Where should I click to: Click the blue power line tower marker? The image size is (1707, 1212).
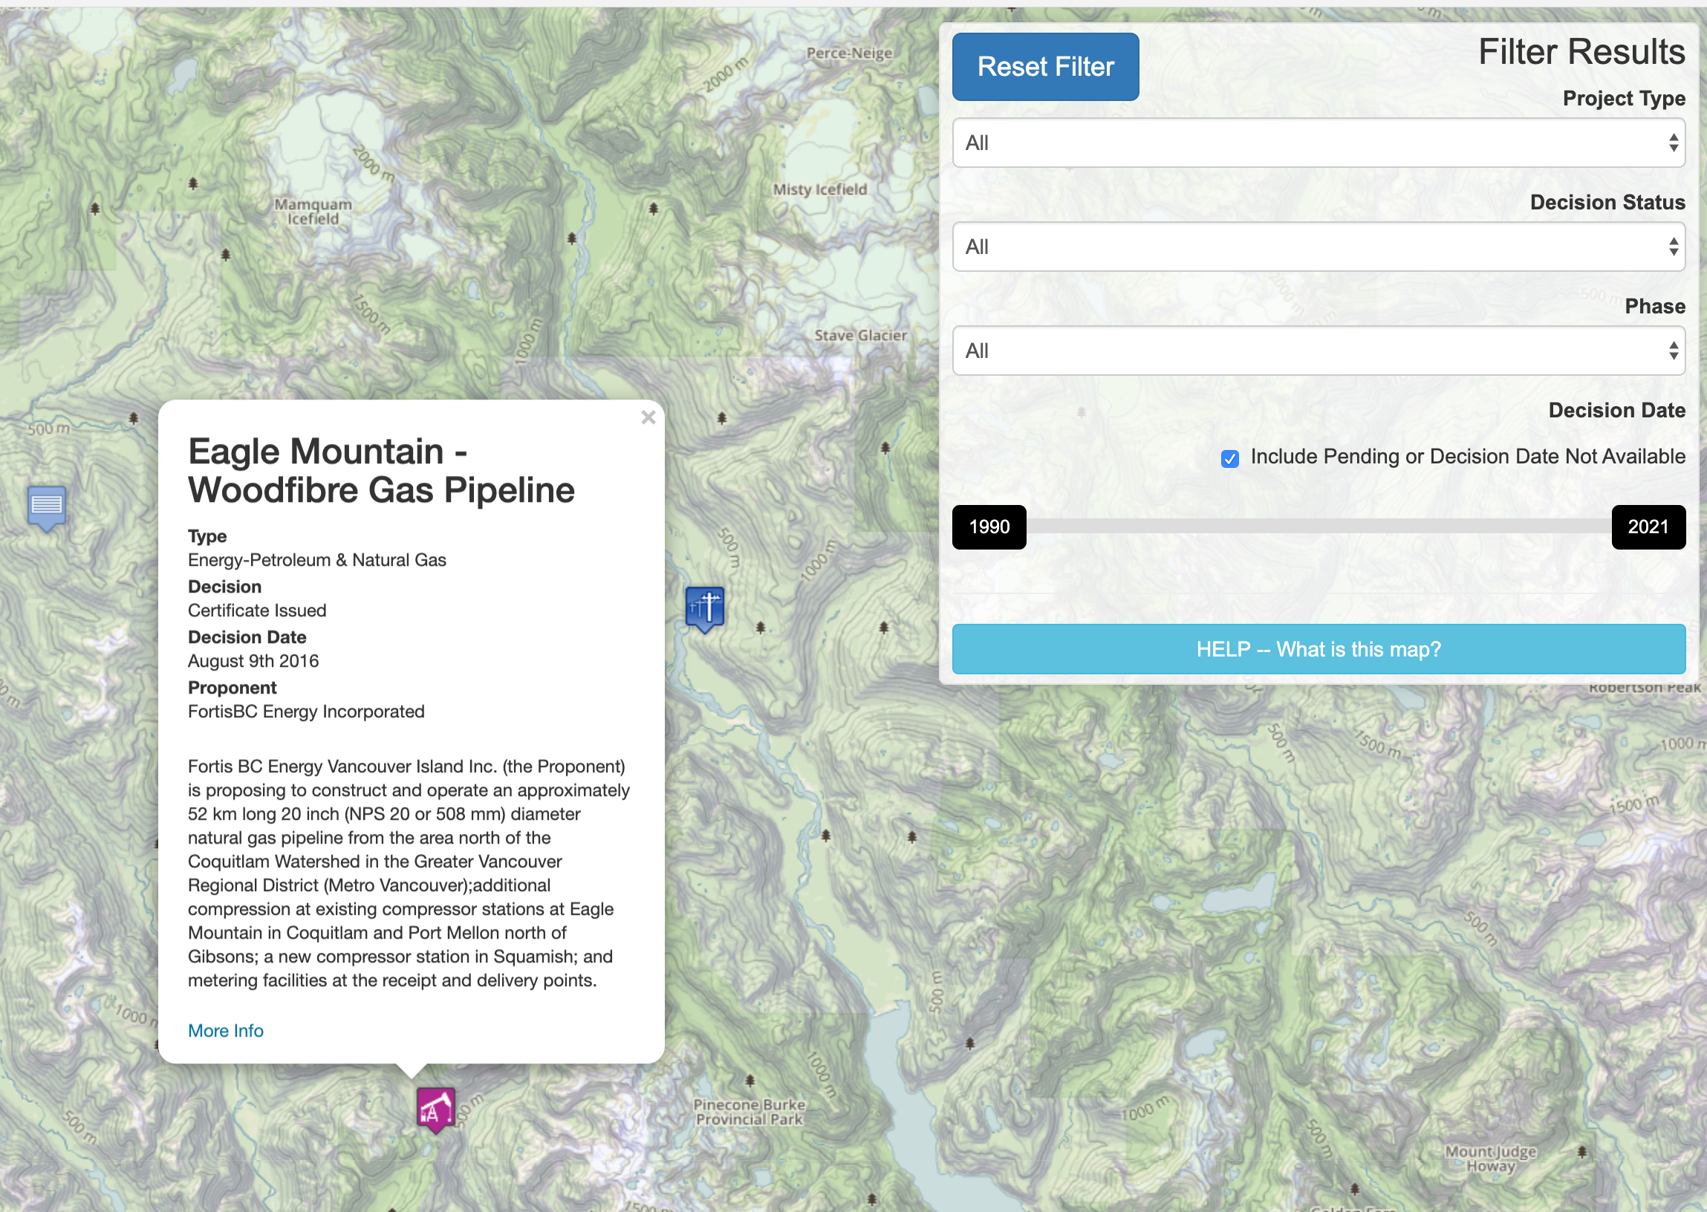705,609
